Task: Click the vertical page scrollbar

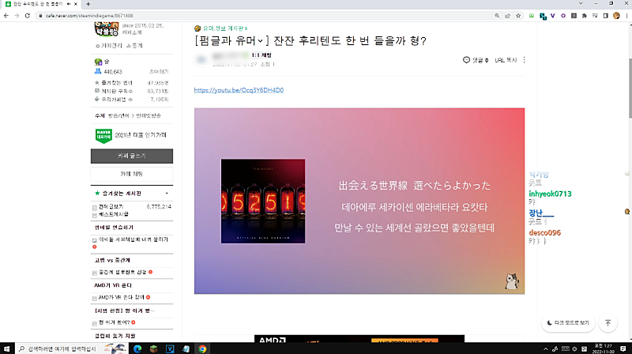Action: click(630, 88)
